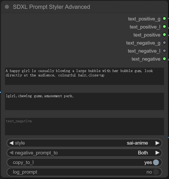Advance negative_prompt_to with right arrow
This screenshot has height=179, width=169.
tap(157, 153)
